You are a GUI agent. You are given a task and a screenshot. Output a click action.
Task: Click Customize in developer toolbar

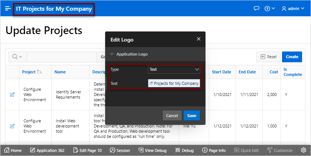(x=280, y=150)
